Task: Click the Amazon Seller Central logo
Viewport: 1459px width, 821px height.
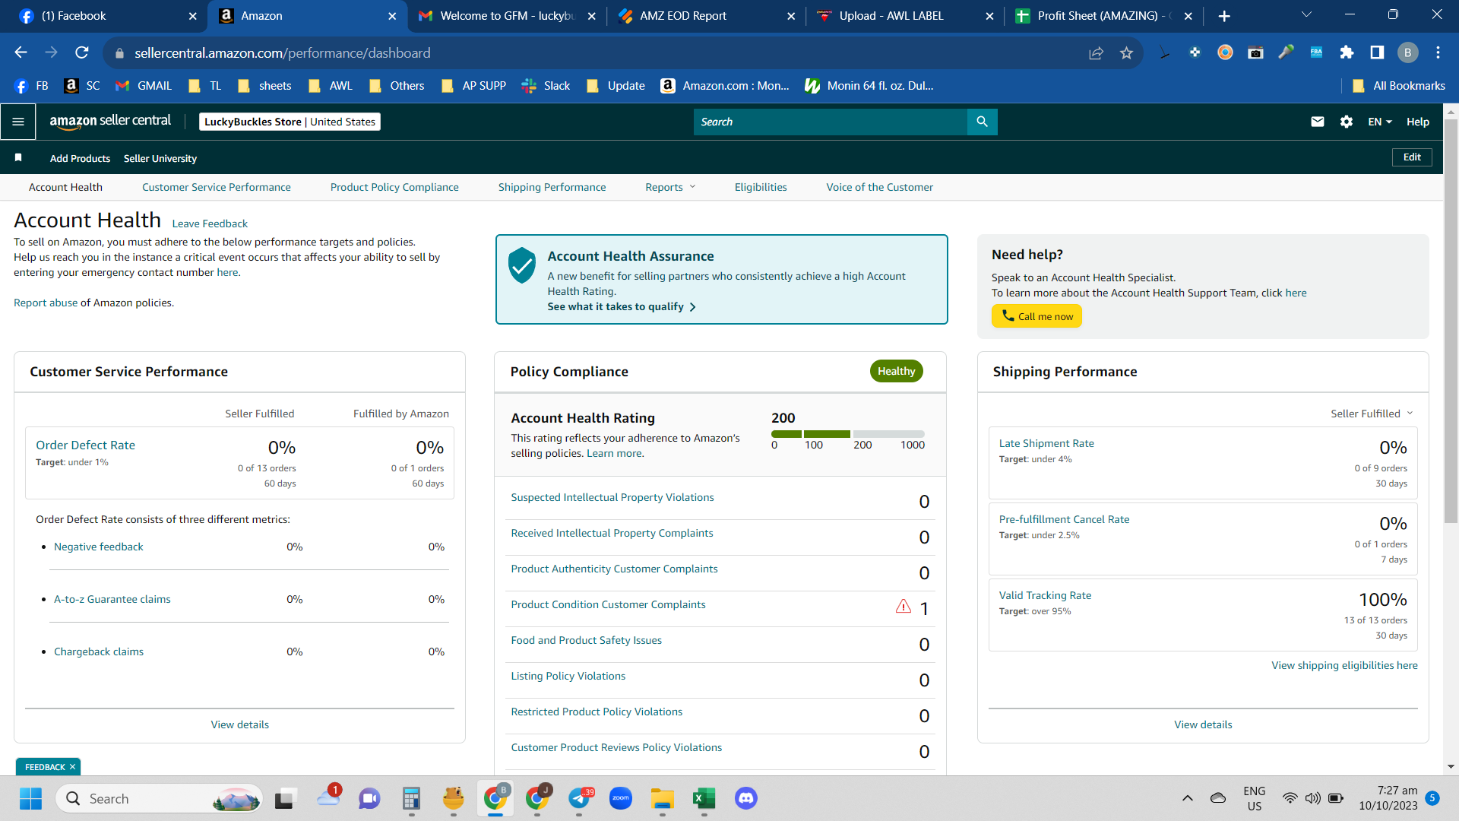Action: coord(110,122)
